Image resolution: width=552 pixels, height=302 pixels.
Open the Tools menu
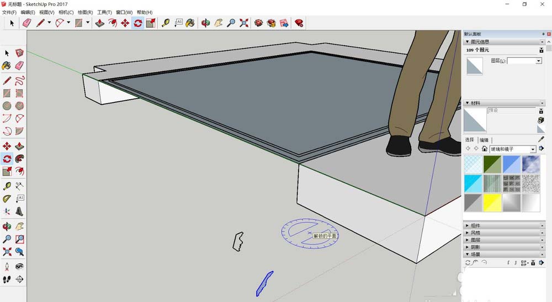[x=104, y=12]
